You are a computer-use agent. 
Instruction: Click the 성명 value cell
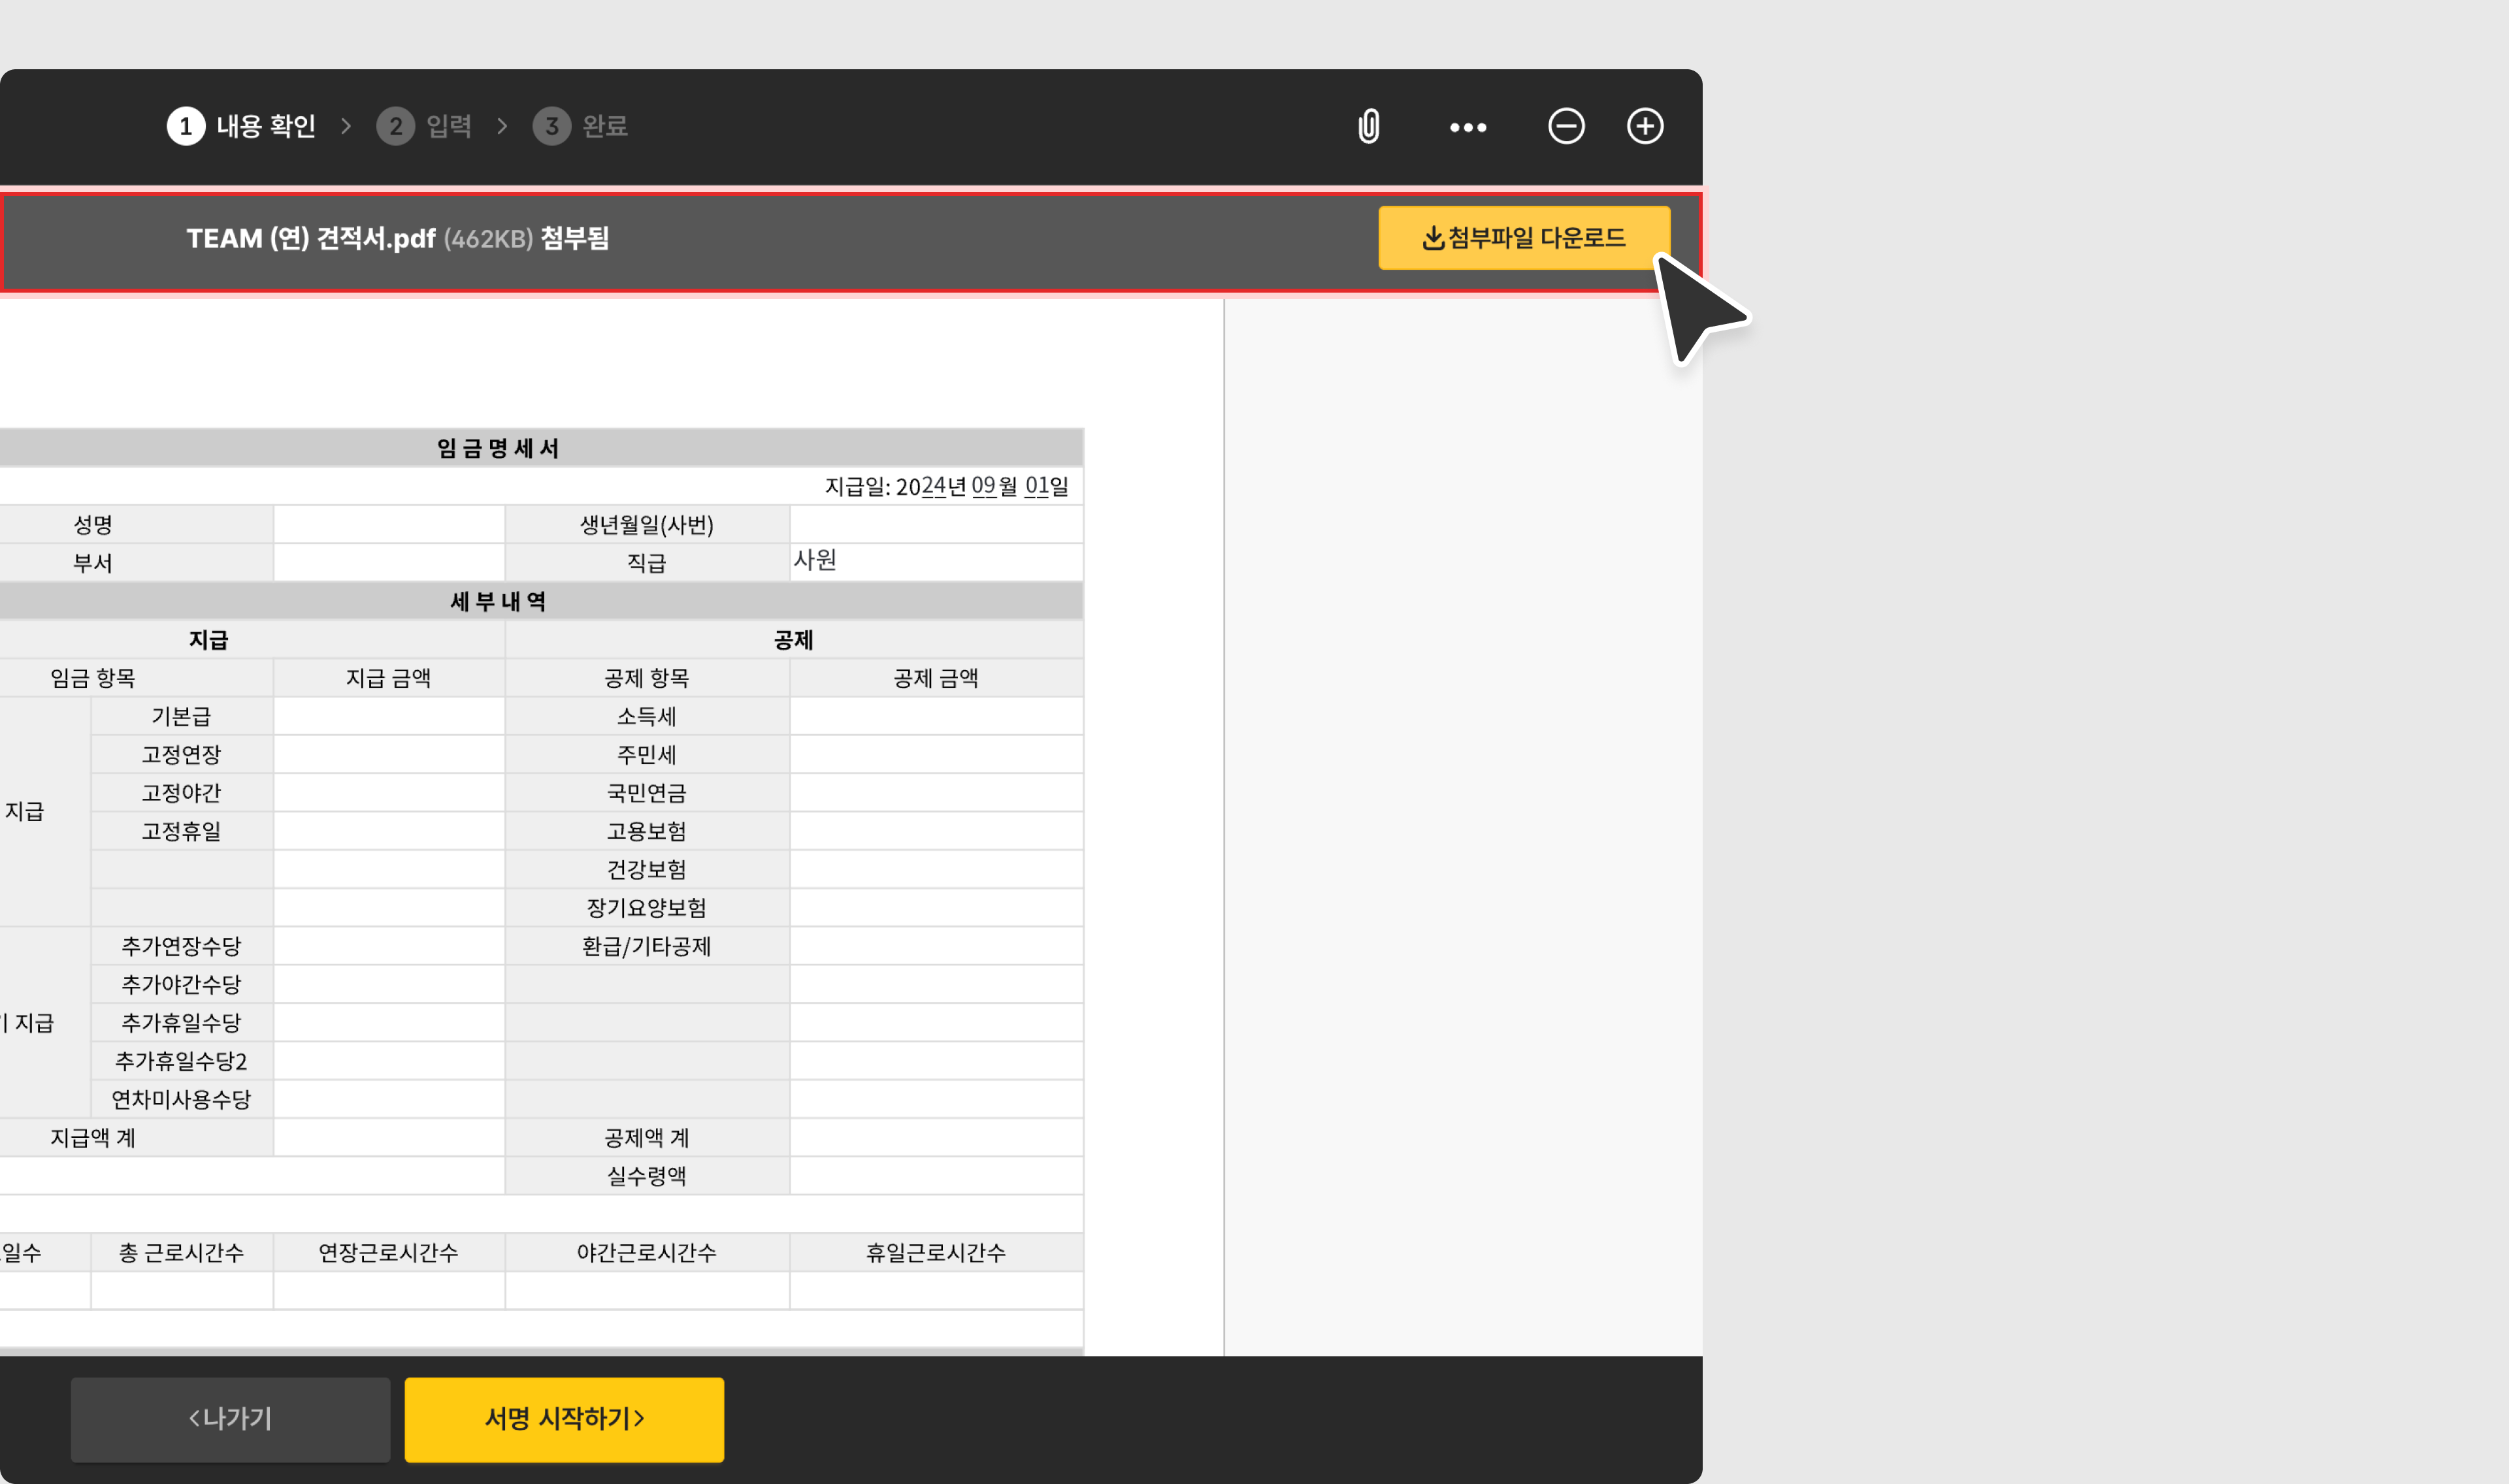388,524
